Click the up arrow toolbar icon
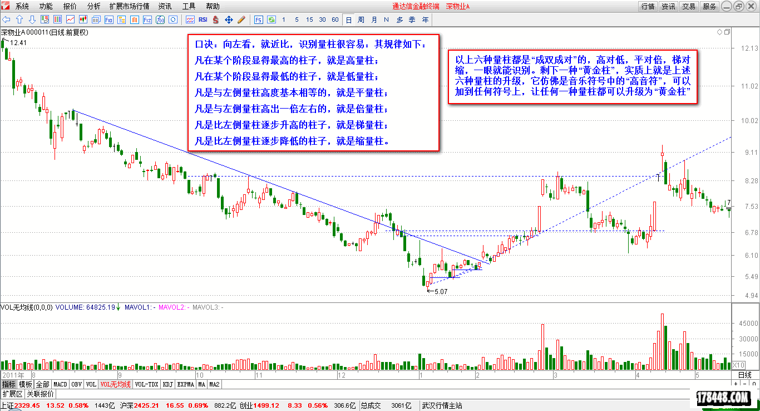This screenshot has width=760, height=411. [19, 19]
